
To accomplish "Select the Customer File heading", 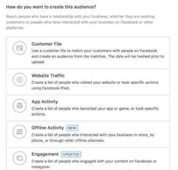I will [47, 44].
